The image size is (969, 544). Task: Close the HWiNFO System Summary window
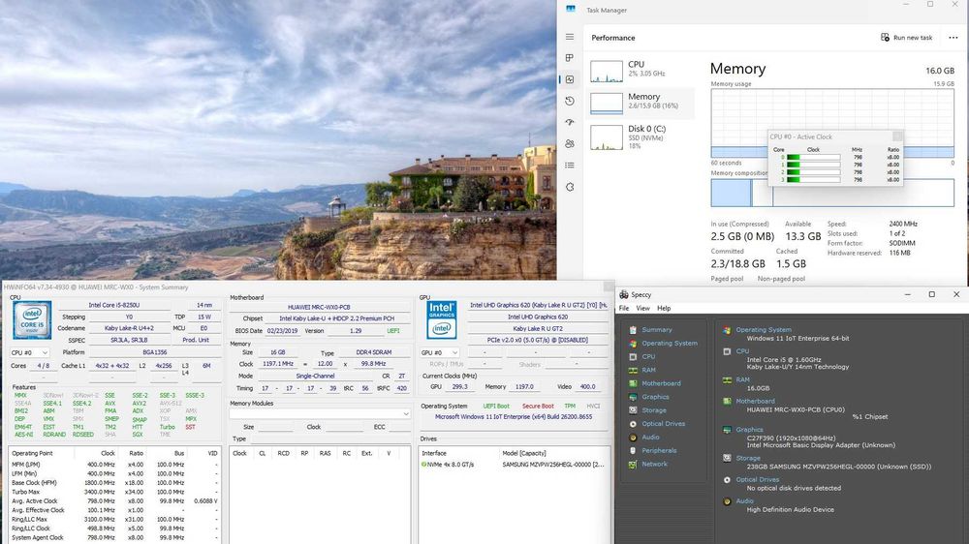click(609, 287)
